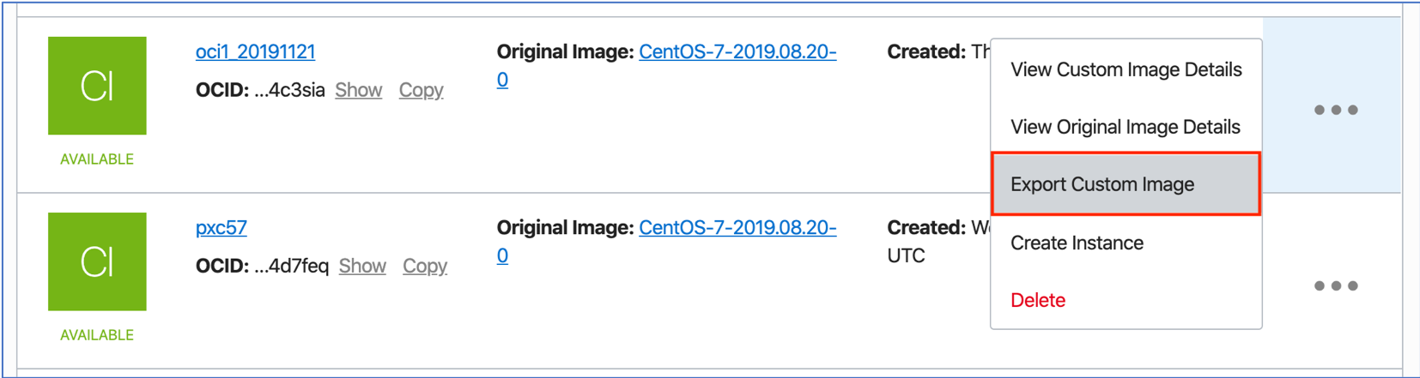Click the green CI icon for pxc57
Viewport: 1420px width, 378px height.
click(x=97, y=261)
